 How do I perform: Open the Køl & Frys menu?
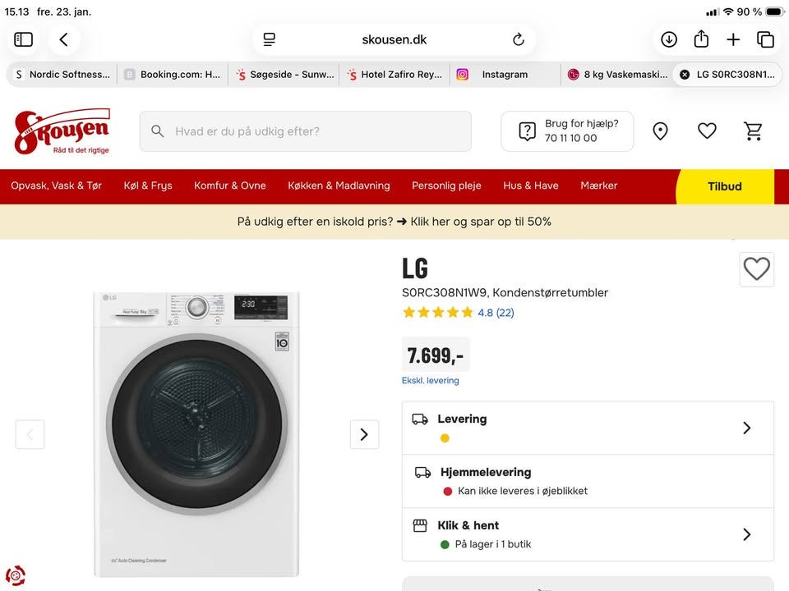click(148, 186)
